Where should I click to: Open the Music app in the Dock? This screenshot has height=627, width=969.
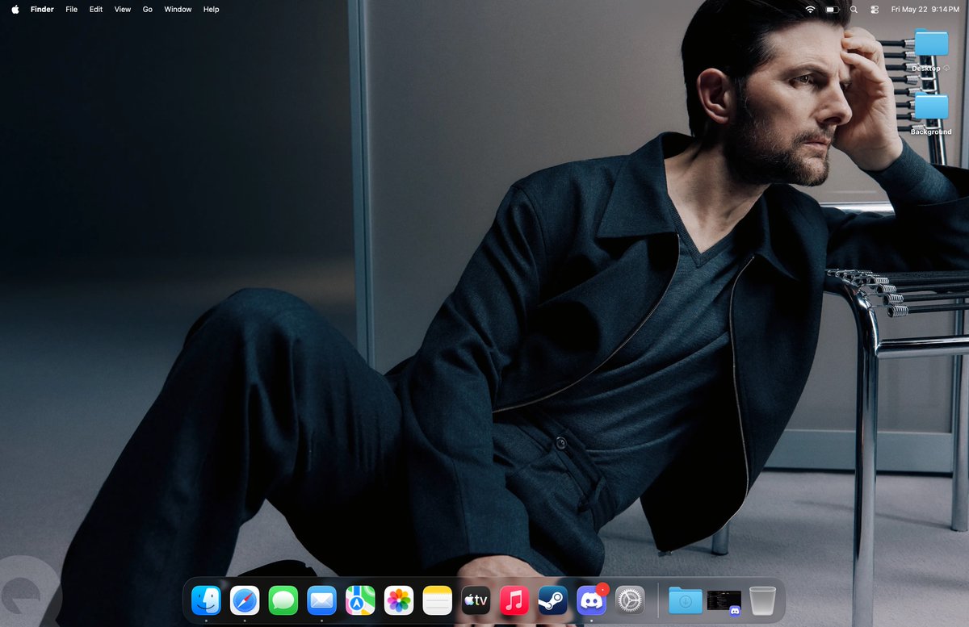click(514, 600)
